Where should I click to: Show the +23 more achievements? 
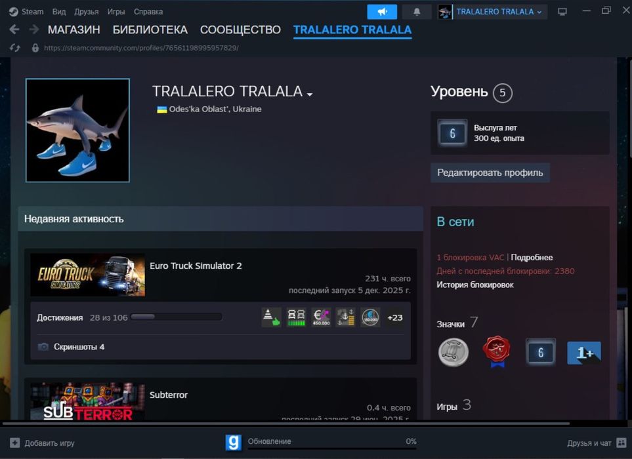tap(394, 317)
